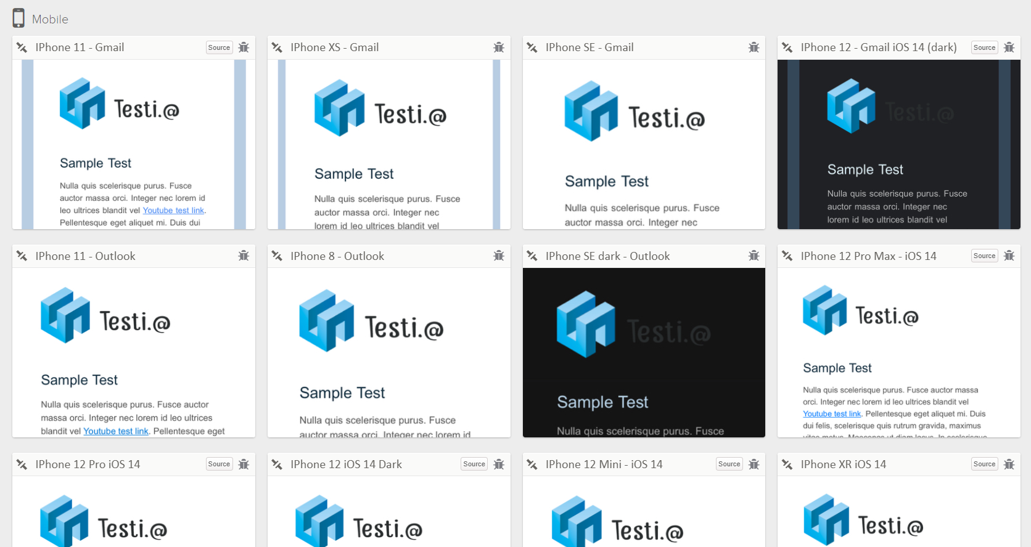Open the iPhone 11 - Gmail preview thumbnail

click(134, 145)
